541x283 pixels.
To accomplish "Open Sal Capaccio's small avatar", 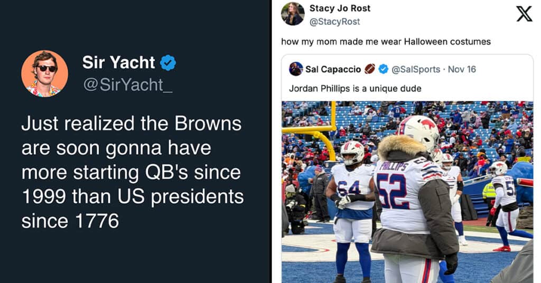I will tap(296, 69).
